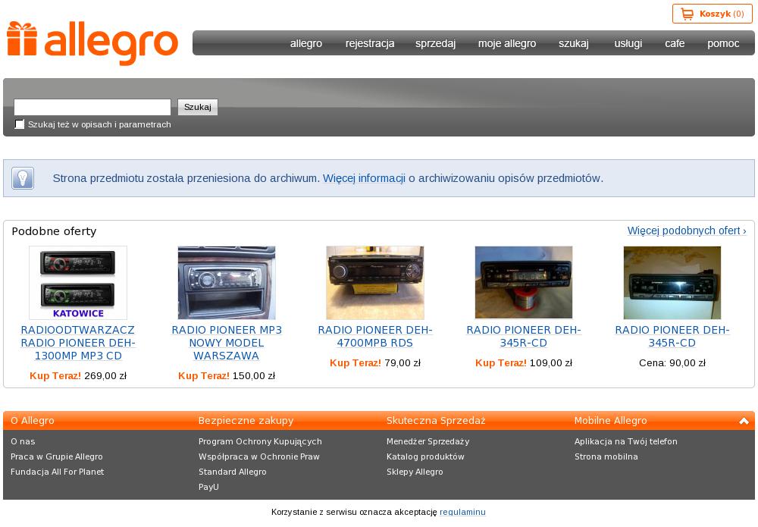The height and width of the screenshot is (527, 758).
Task: Click the Cena: 90,00 zł text
Action: click(672, 363)
